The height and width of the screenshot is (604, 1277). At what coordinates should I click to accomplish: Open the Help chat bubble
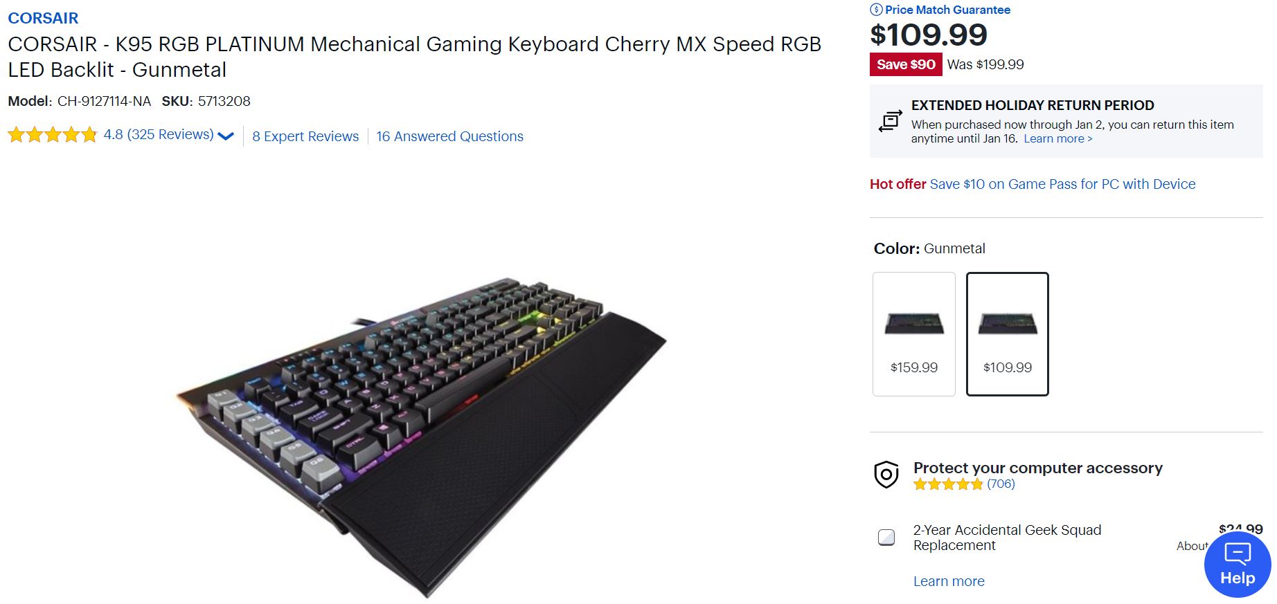click(x=1237, y=565)
